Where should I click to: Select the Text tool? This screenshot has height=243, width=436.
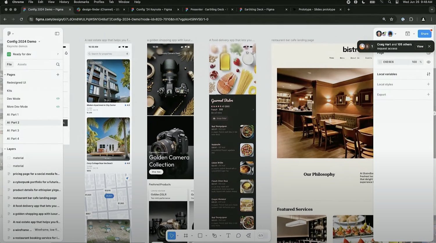pyautogui.click(x=228, y=235)
